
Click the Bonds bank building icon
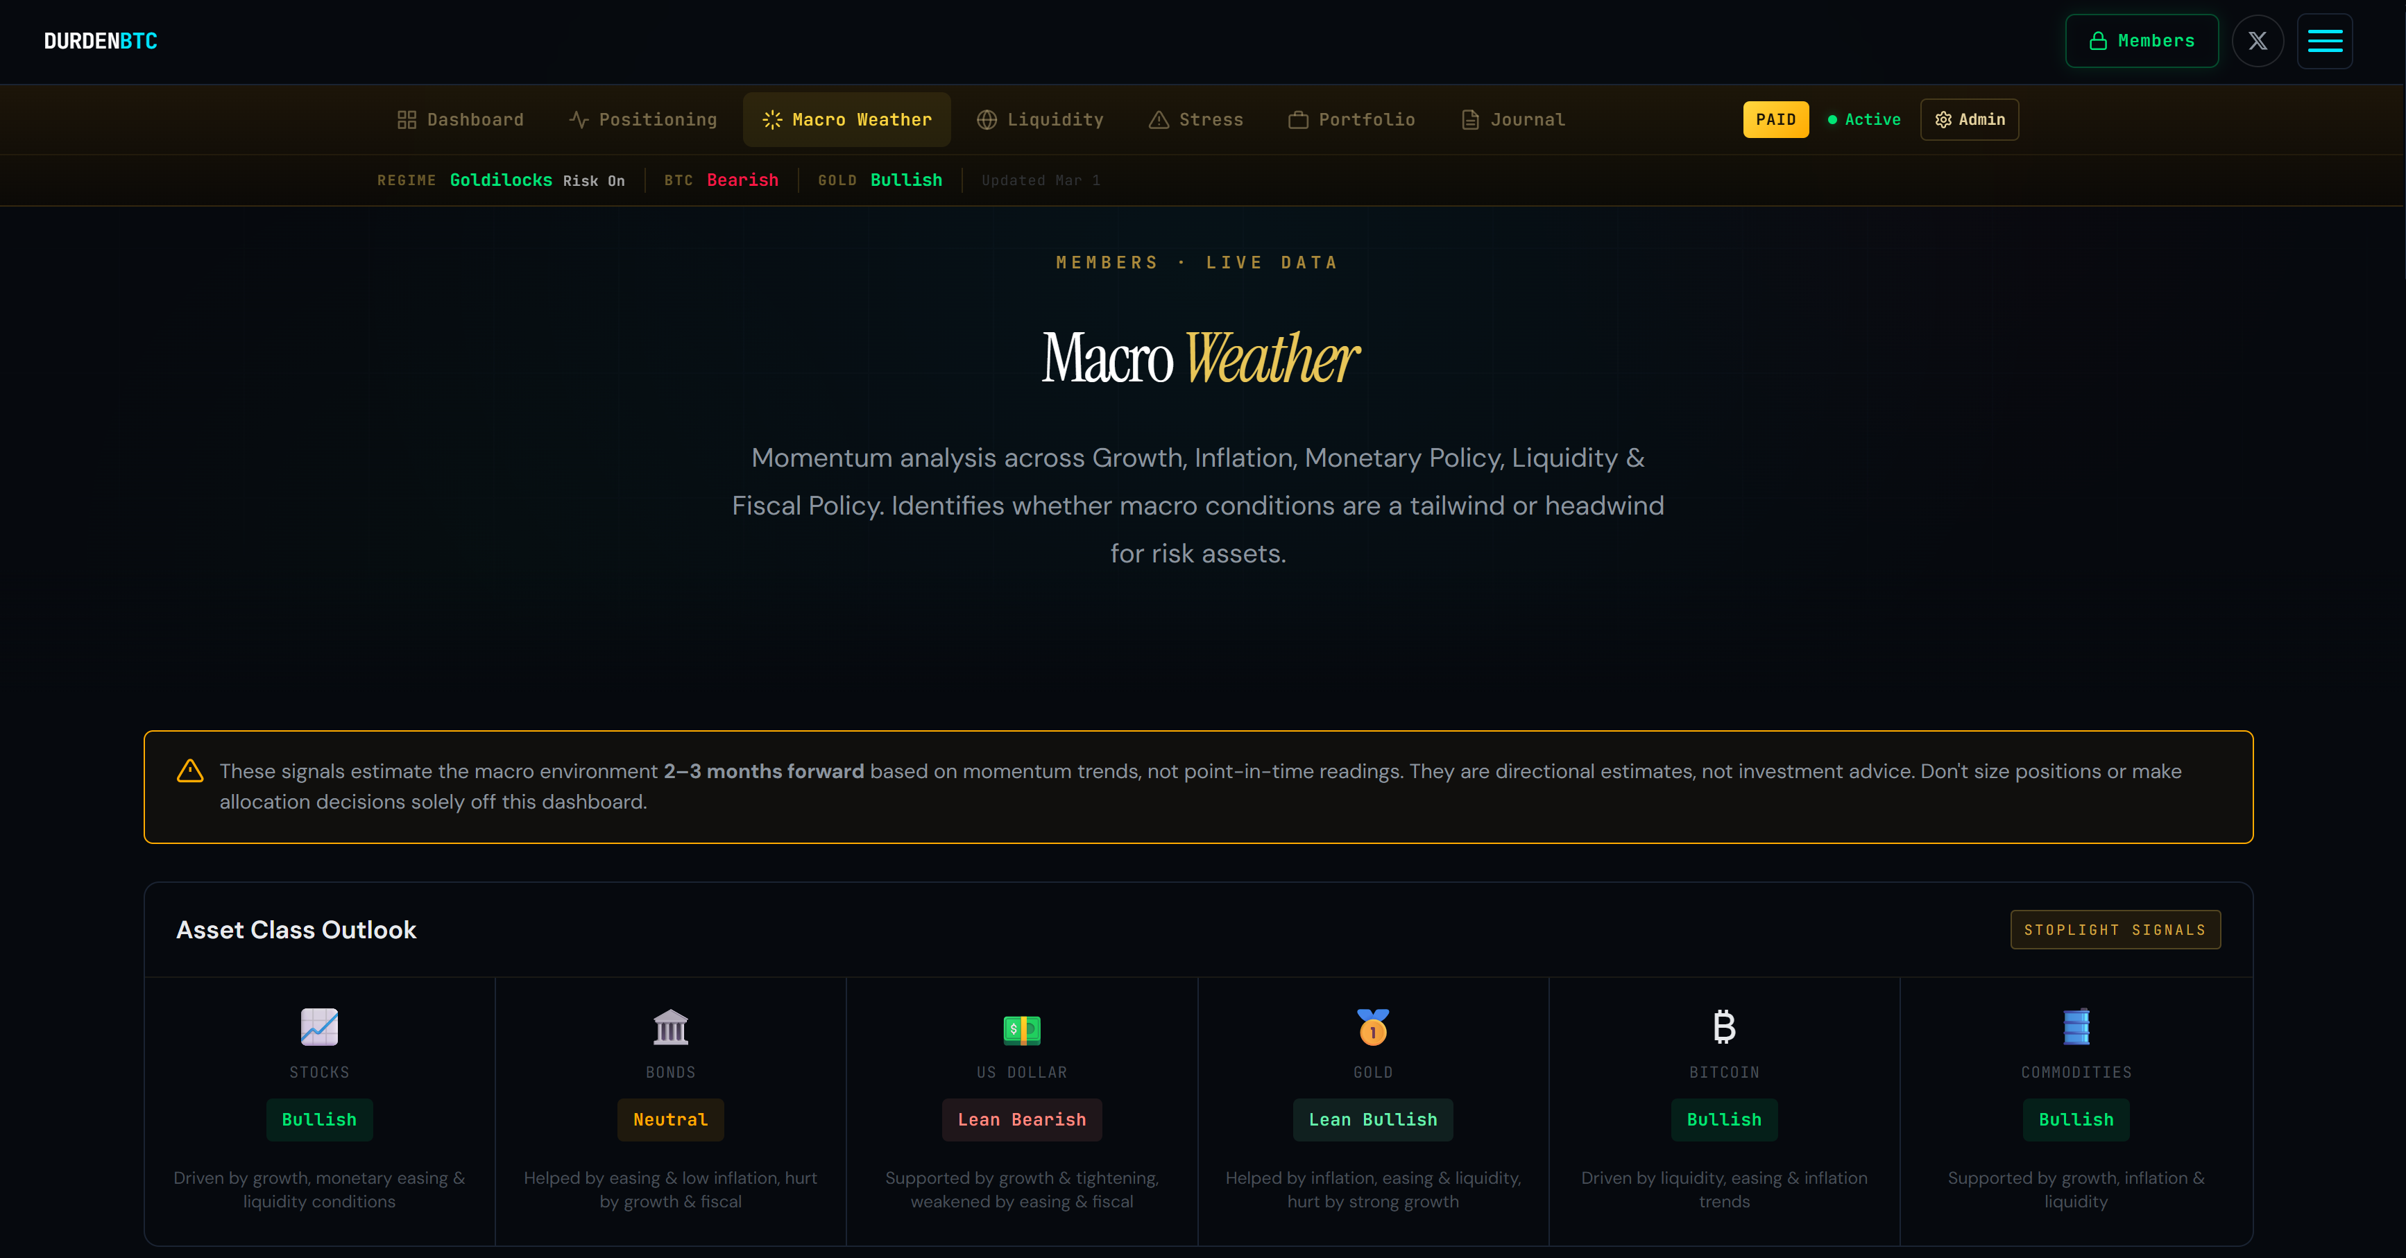tap(671, 1026)
